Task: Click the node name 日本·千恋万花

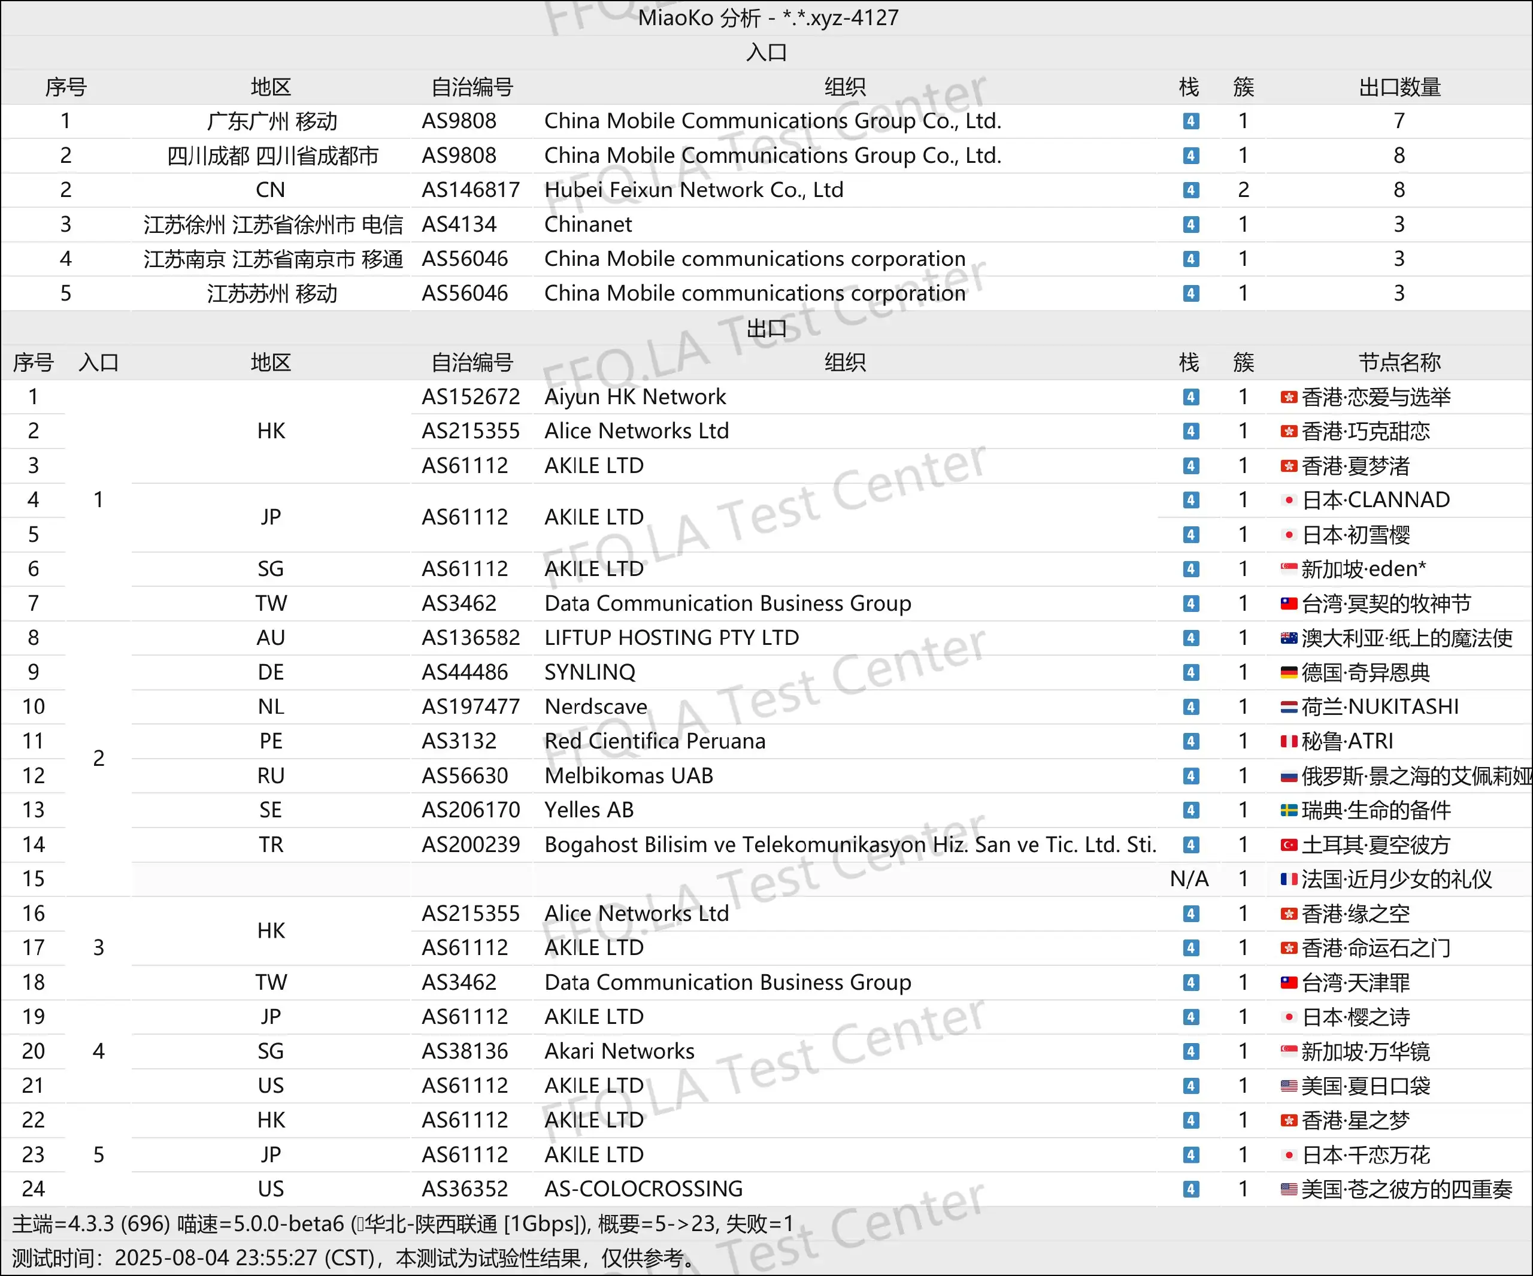Action: (x=1366, y=1155)
